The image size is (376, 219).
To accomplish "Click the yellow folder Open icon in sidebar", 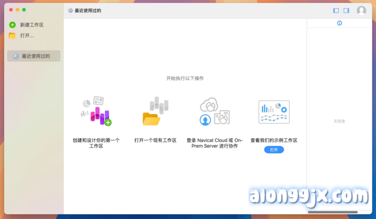I will pos(12,36).
